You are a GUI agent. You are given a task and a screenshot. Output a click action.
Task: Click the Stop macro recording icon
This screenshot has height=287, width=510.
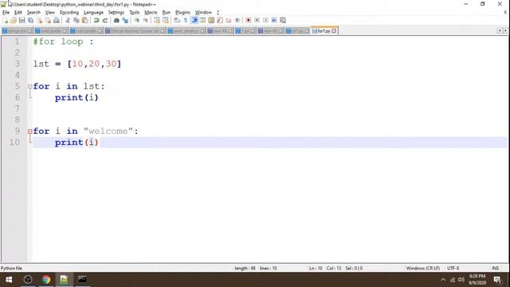point(257,20)
